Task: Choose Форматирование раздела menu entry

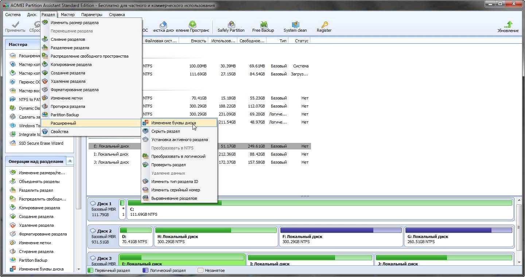Action: coord(91,90)
